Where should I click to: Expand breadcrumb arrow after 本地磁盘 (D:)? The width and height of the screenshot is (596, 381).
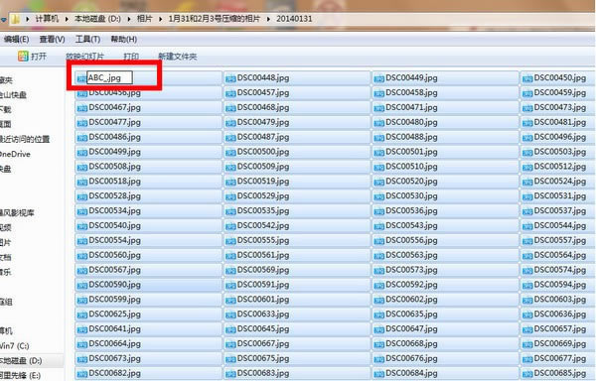129,19
